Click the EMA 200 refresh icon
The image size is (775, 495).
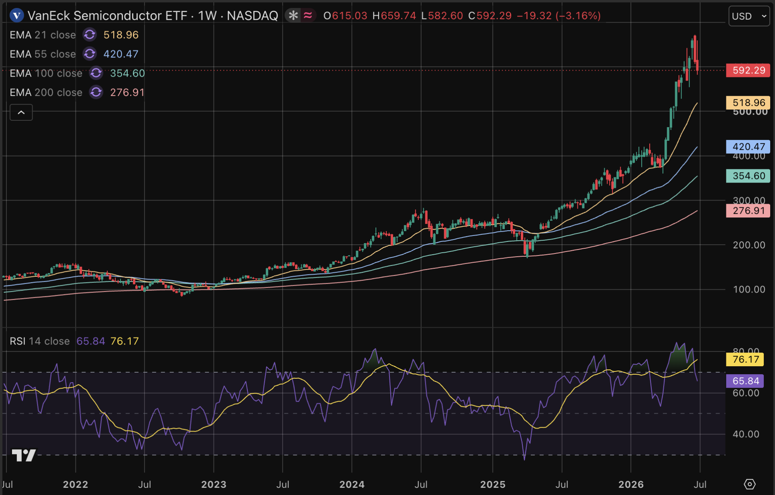(96, 92)
